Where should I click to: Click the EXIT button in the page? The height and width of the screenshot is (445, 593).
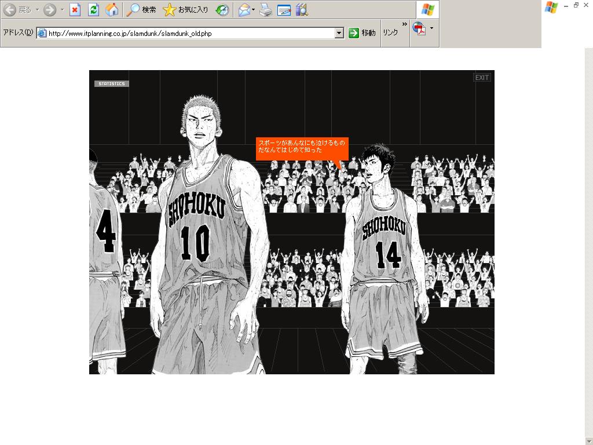[482, 78]
